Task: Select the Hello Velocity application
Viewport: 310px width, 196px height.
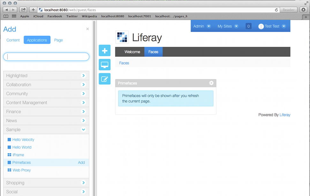Action: 23,140
